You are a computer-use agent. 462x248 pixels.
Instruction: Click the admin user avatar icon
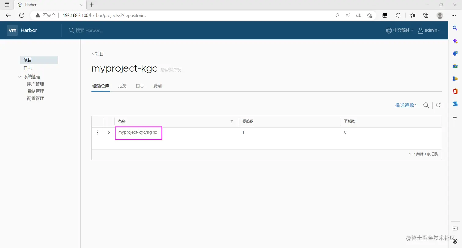(420, 30)
